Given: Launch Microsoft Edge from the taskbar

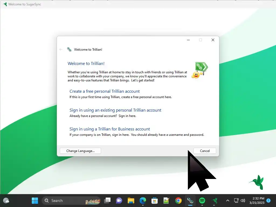Looking at the screenshot, I should pyautogui.click(x=143, y=201).
